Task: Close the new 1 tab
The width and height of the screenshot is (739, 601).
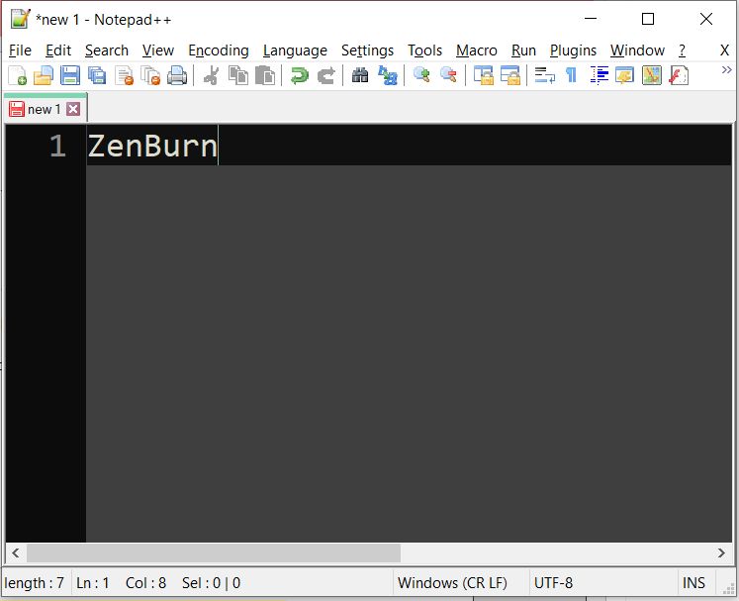Action: pos(73,110)
